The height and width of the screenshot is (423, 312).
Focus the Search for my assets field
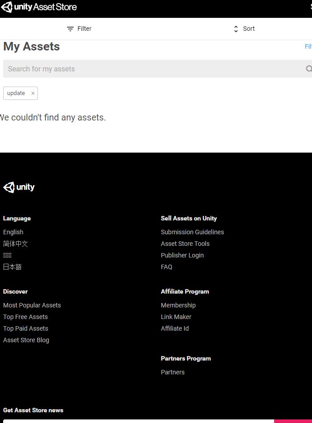(x=152, y=69)
